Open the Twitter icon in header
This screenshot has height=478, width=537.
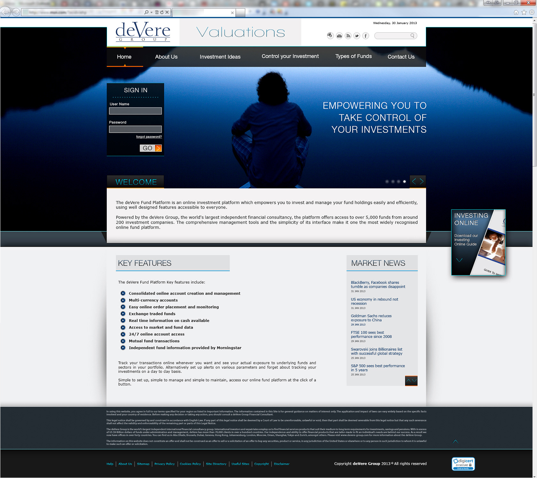coord(357,36)
